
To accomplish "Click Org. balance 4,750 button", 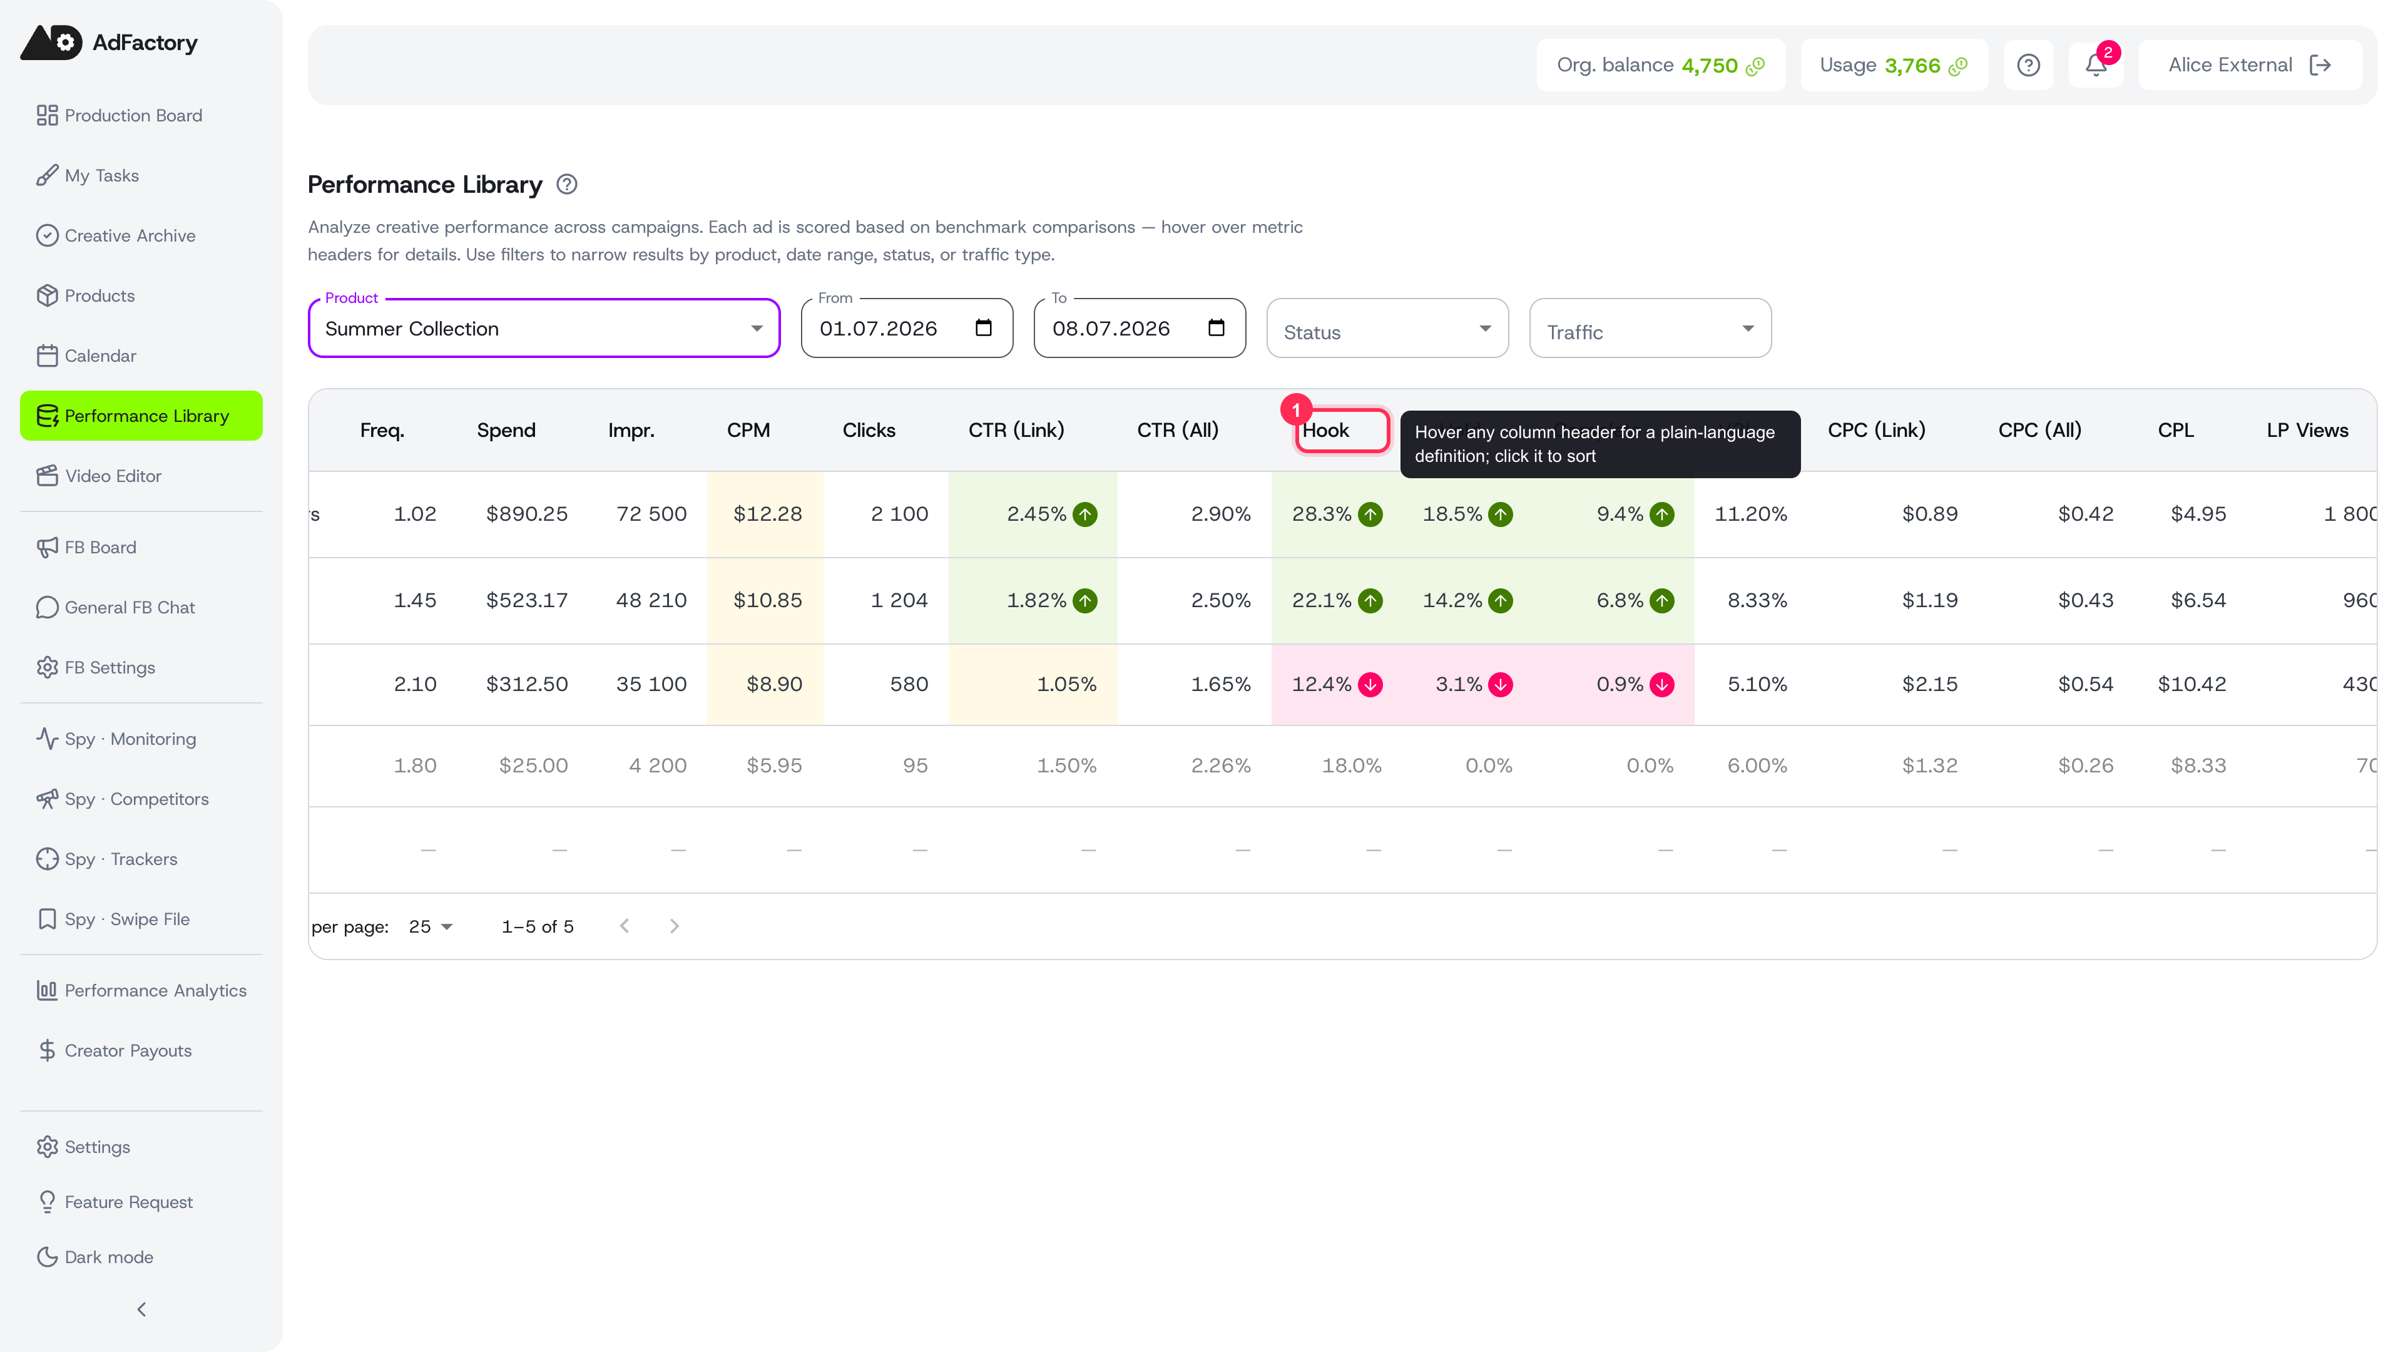I will click(1660, 65).
